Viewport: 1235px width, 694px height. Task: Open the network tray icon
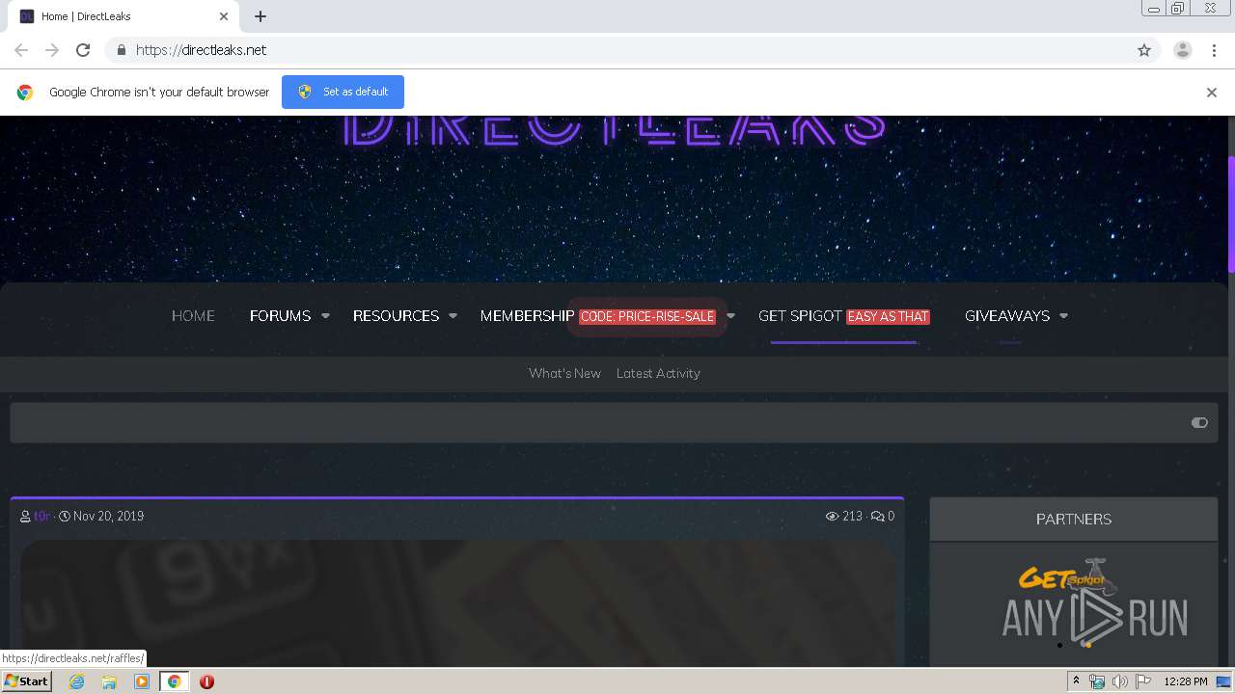[1097, 681]
